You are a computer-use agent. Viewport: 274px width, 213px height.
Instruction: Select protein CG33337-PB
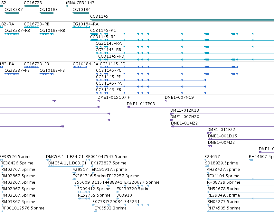pyautogui.click(x=17, y=70)
